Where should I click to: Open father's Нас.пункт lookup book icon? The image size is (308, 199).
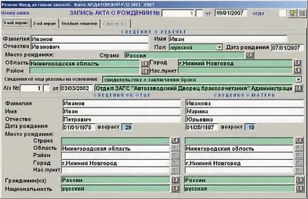coord(175,170)
